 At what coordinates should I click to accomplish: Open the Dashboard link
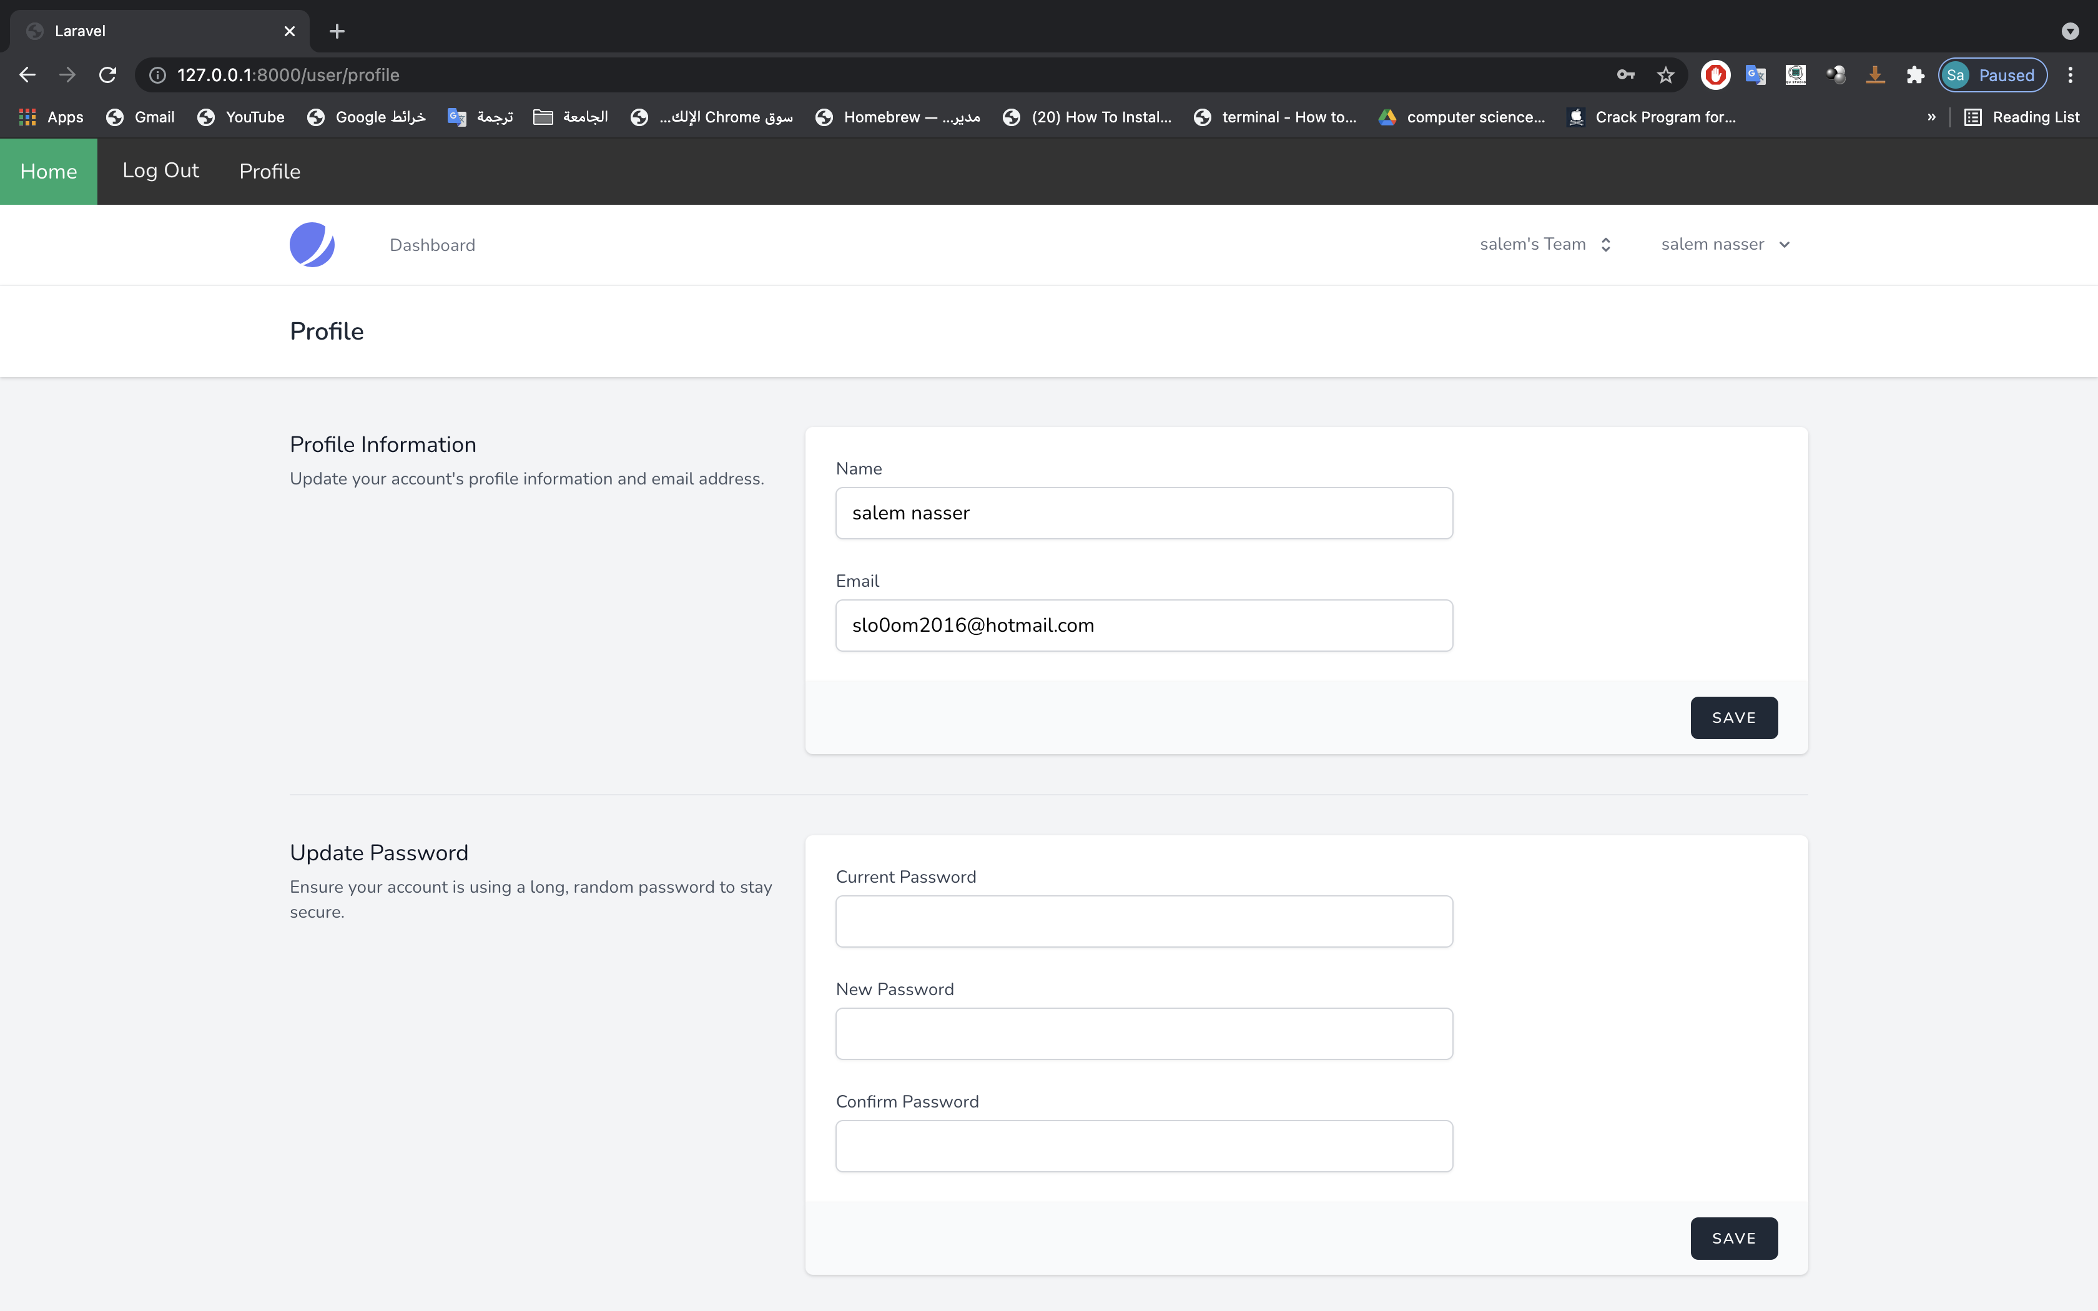(431, 245)
